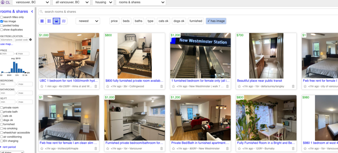Open the vancouver, BC location dropdown

click(31, 2)
